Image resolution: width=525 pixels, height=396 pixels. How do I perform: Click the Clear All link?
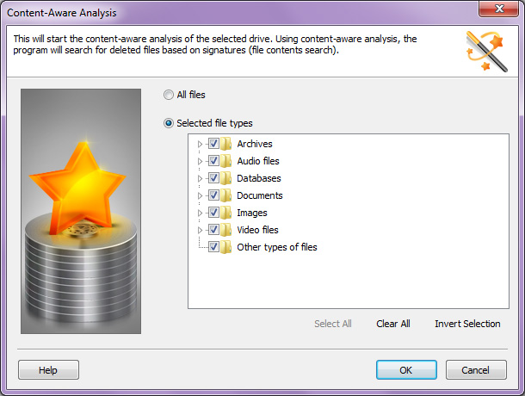pos(393,324)
